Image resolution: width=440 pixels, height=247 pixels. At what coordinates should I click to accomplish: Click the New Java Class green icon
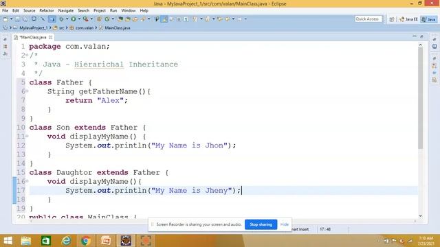[x=107, y=19]
